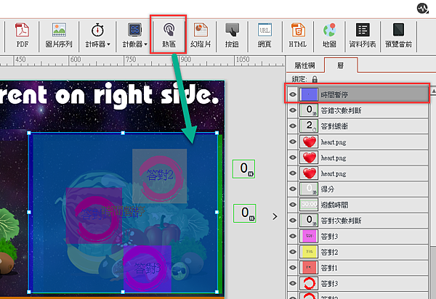
Task: Open the activity monitor icon at the window corner
Action: click(422, 9)
